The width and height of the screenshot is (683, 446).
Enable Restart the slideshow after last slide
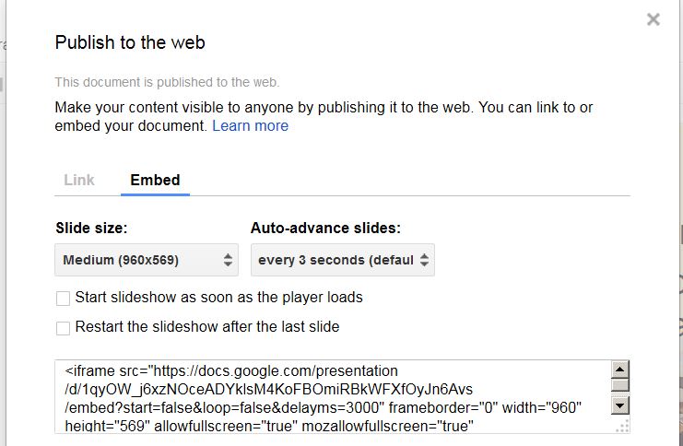click(x=64, y=328)
